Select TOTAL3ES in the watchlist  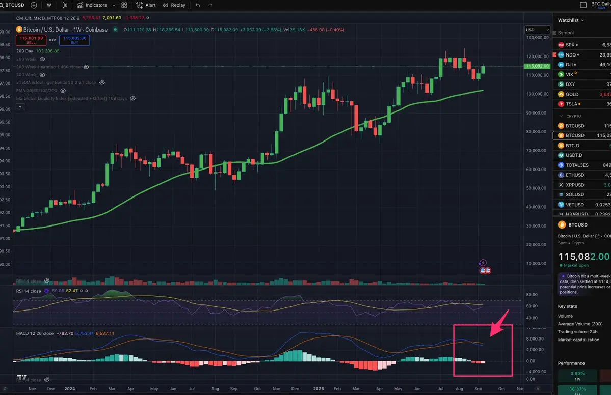pyautogui.click(x=582, y=165)
